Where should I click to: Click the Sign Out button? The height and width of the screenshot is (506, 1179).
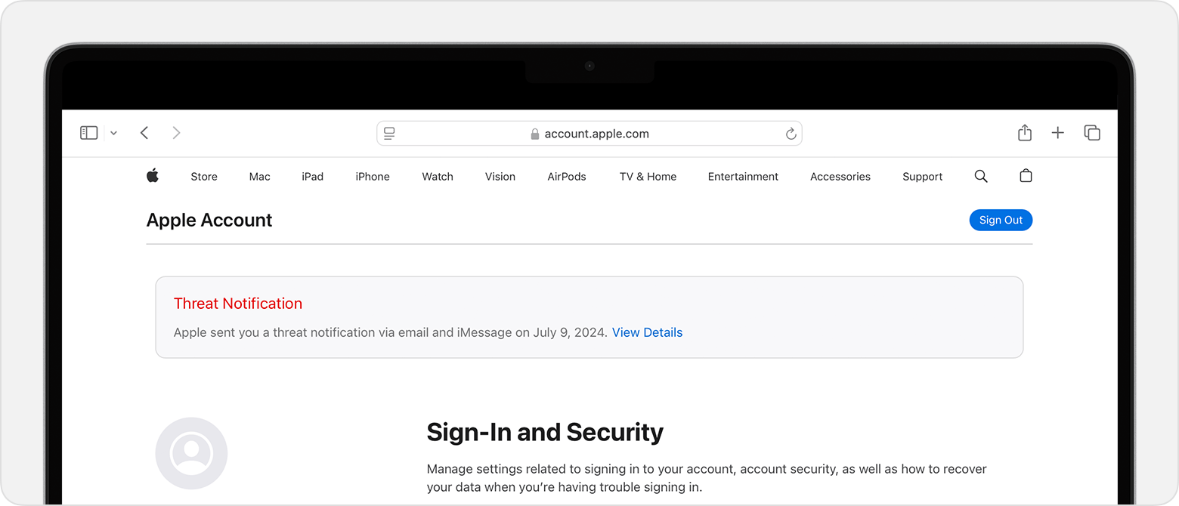(1001, 220)
